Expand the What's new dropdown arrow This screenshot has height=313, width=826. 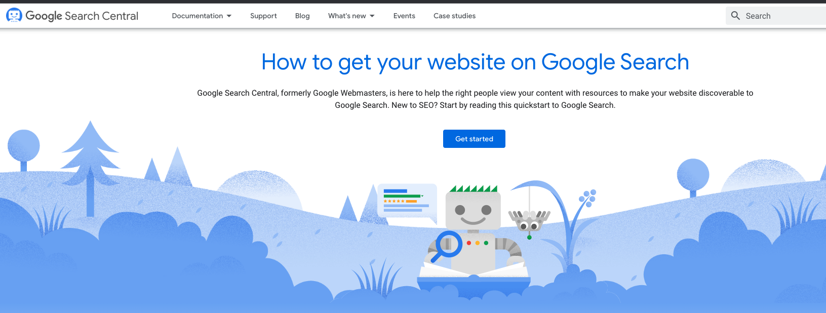click(x=372, y=16)
